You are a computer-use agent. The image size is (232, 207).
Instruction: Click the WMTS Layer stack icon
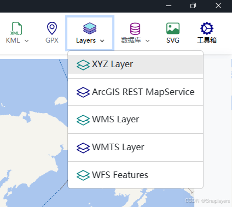(x=83, y=148)
